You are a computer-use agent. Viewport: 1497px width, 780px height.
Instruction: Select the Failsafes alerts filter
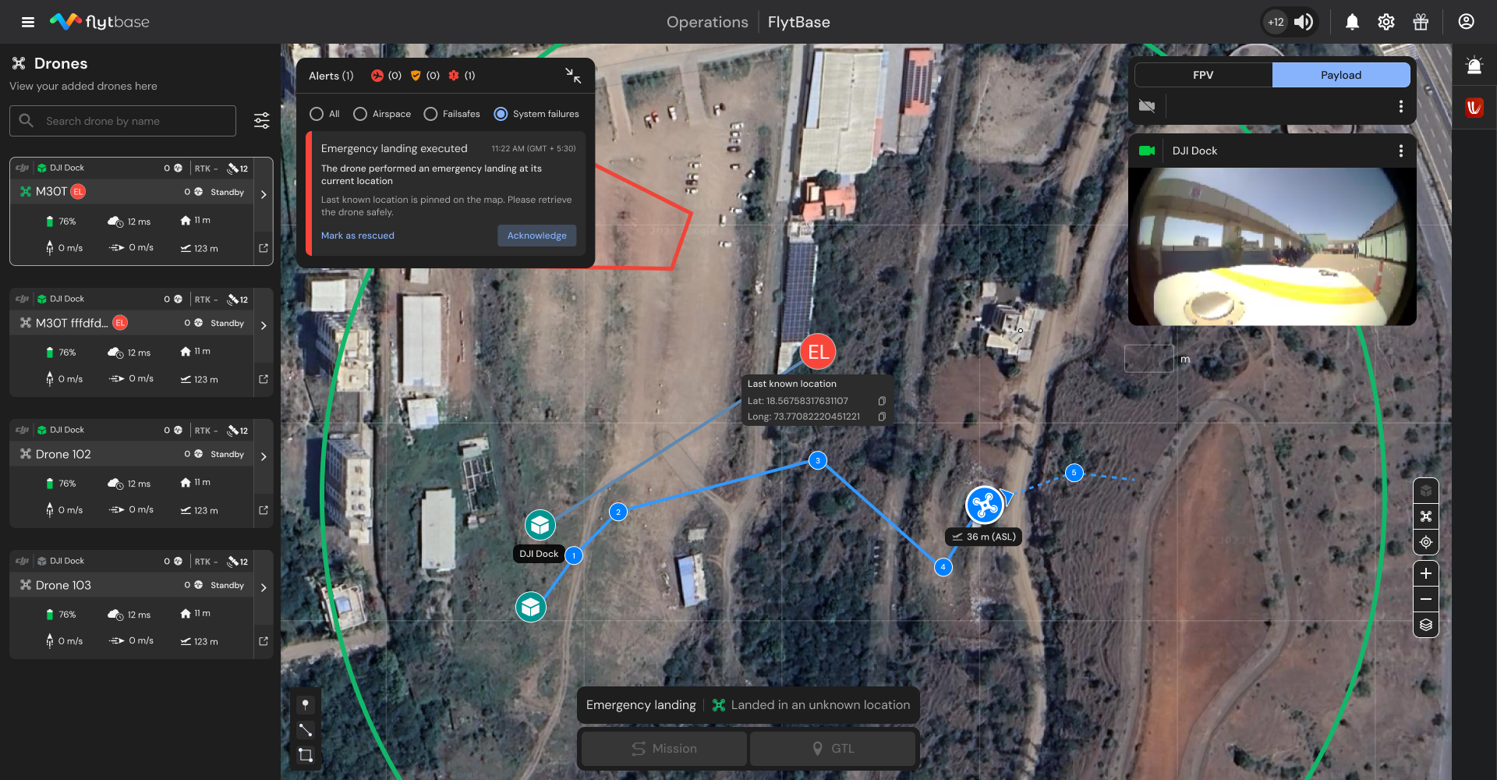tap(430, 114)
